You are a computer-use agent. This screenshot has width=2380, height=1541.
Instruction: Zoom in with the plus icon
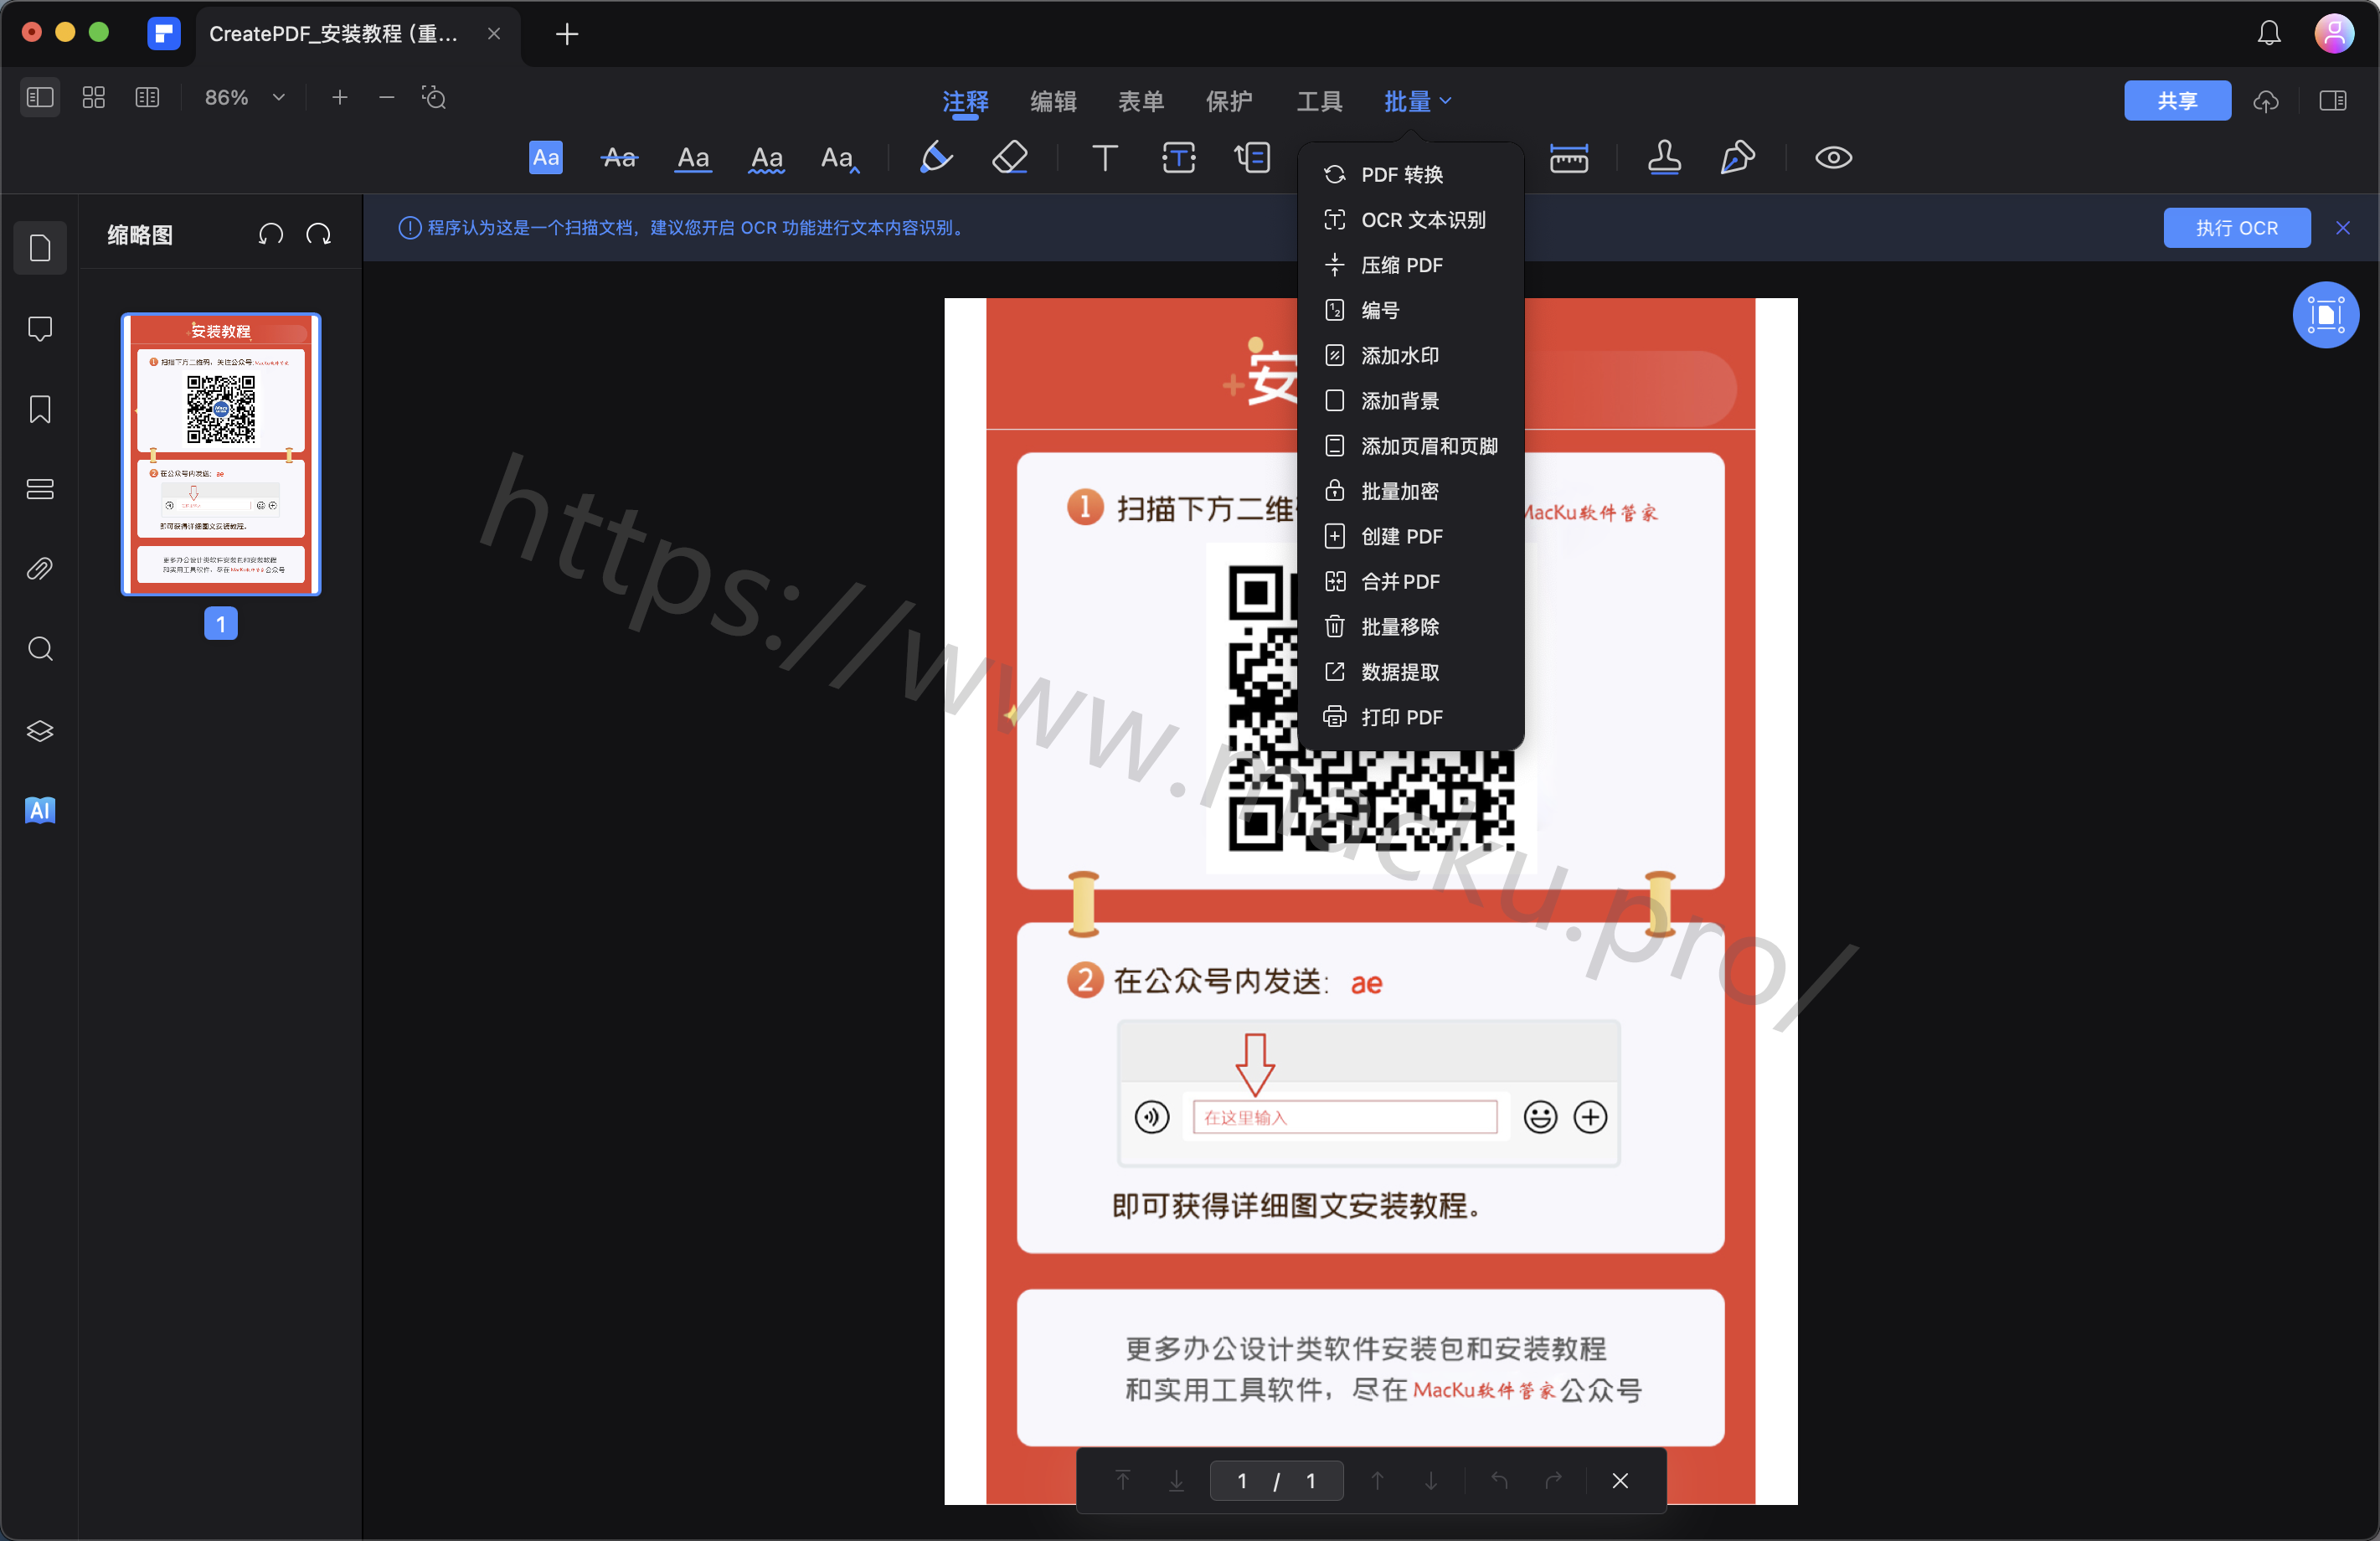[x=340, y=98]
